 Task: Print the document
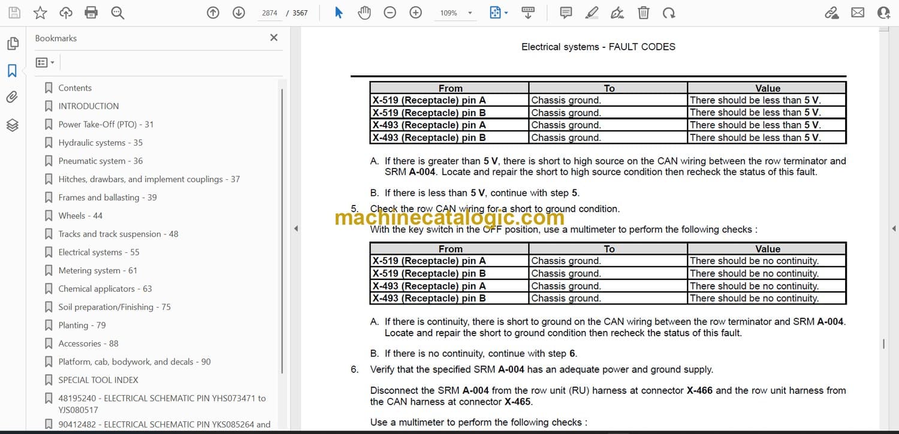[91, 13]
